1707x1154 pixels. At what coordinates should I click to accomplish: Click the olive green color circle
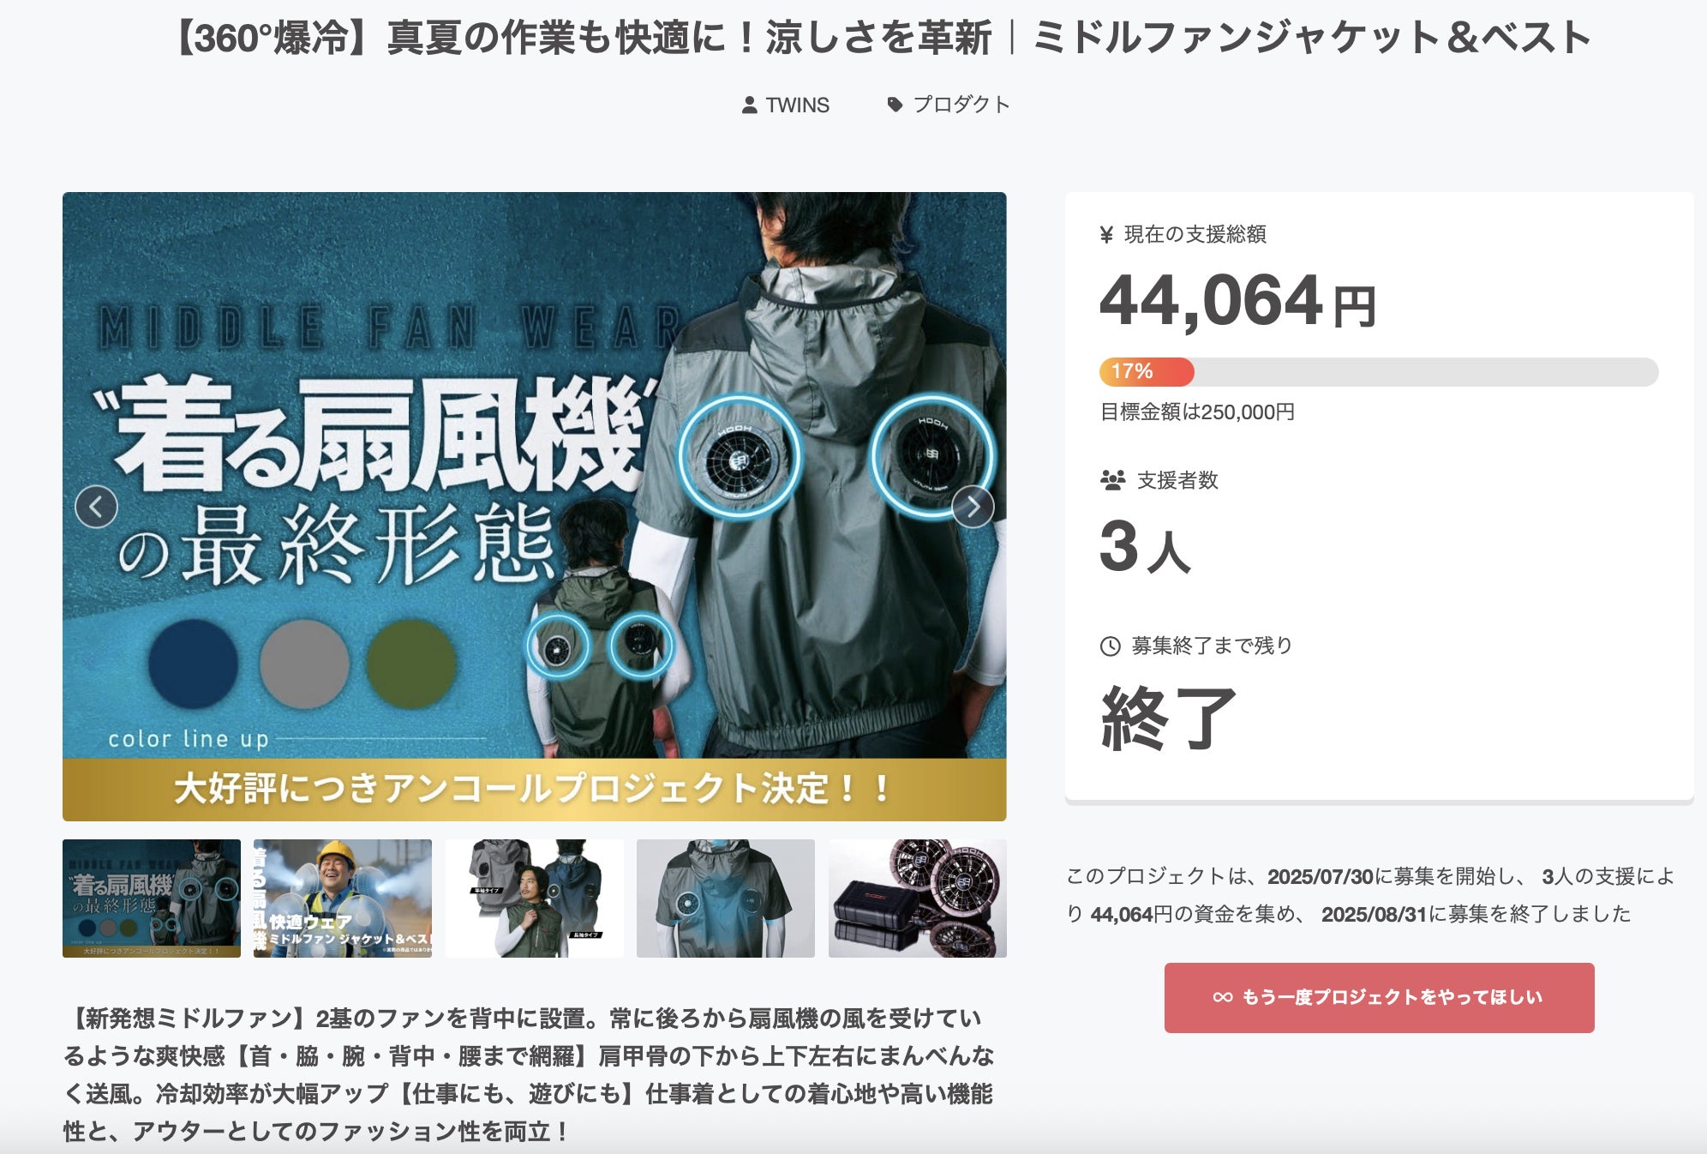tap(411, 664)
